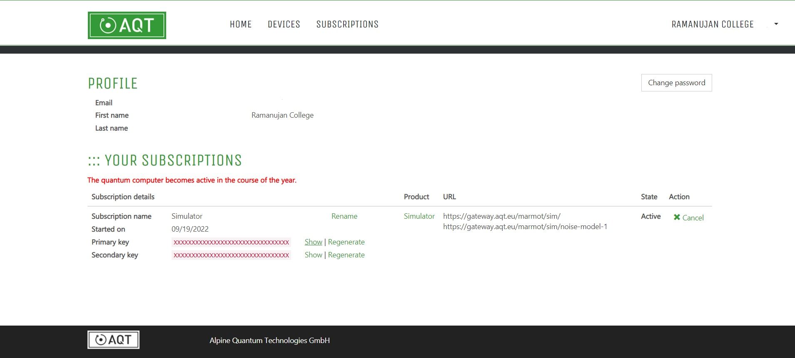Show the primary key
Image resolution: width=795 pixels, height=358 pixels.
click(x=313, y=242)
